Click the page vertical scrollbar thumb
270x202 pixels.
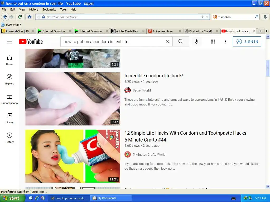pos(268,68)
